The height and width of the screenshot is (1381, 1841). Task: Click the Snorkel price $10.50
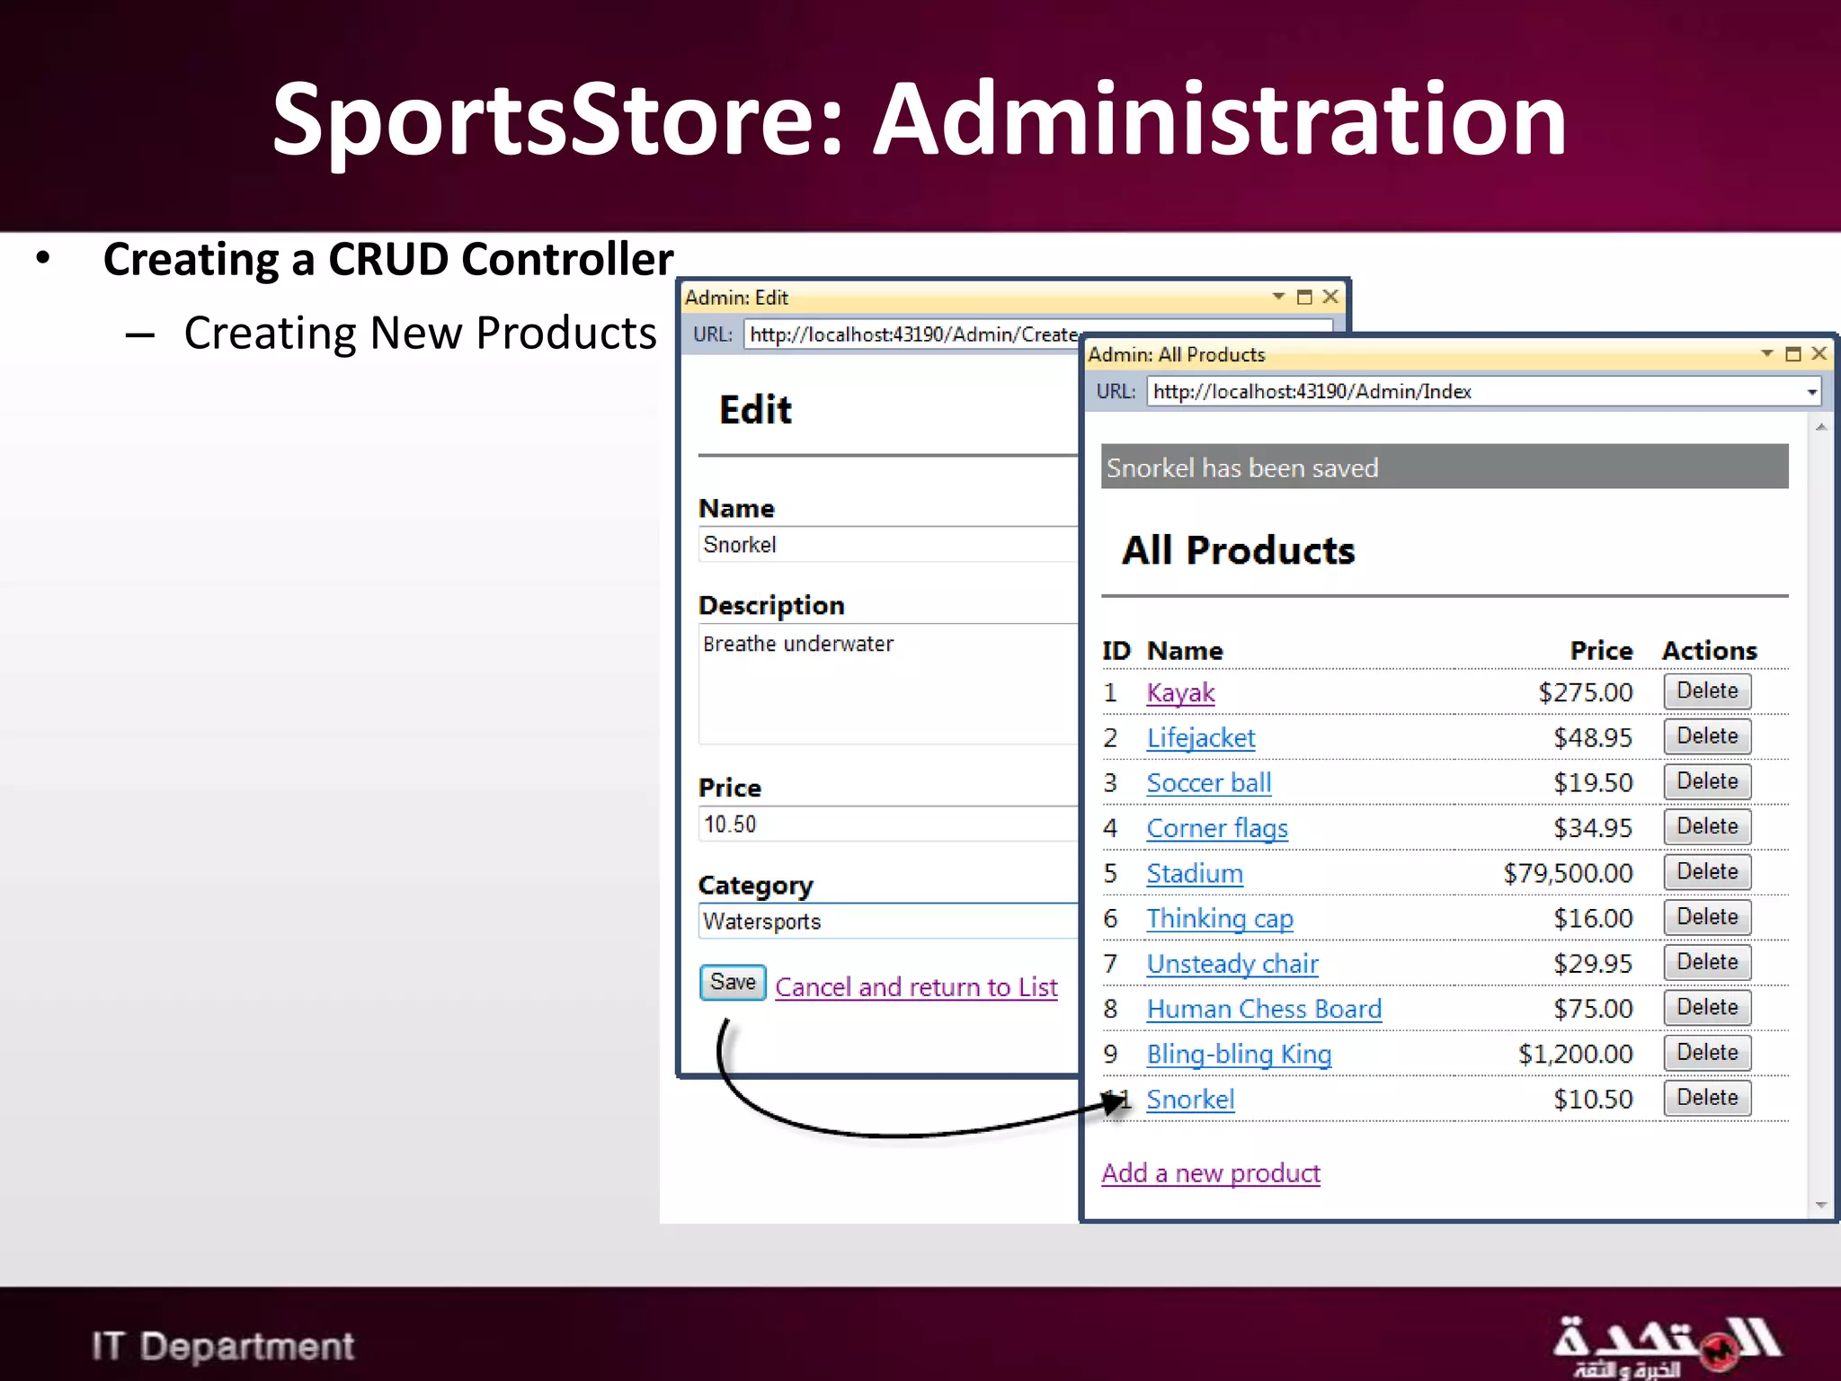tap(1593, 1099)
